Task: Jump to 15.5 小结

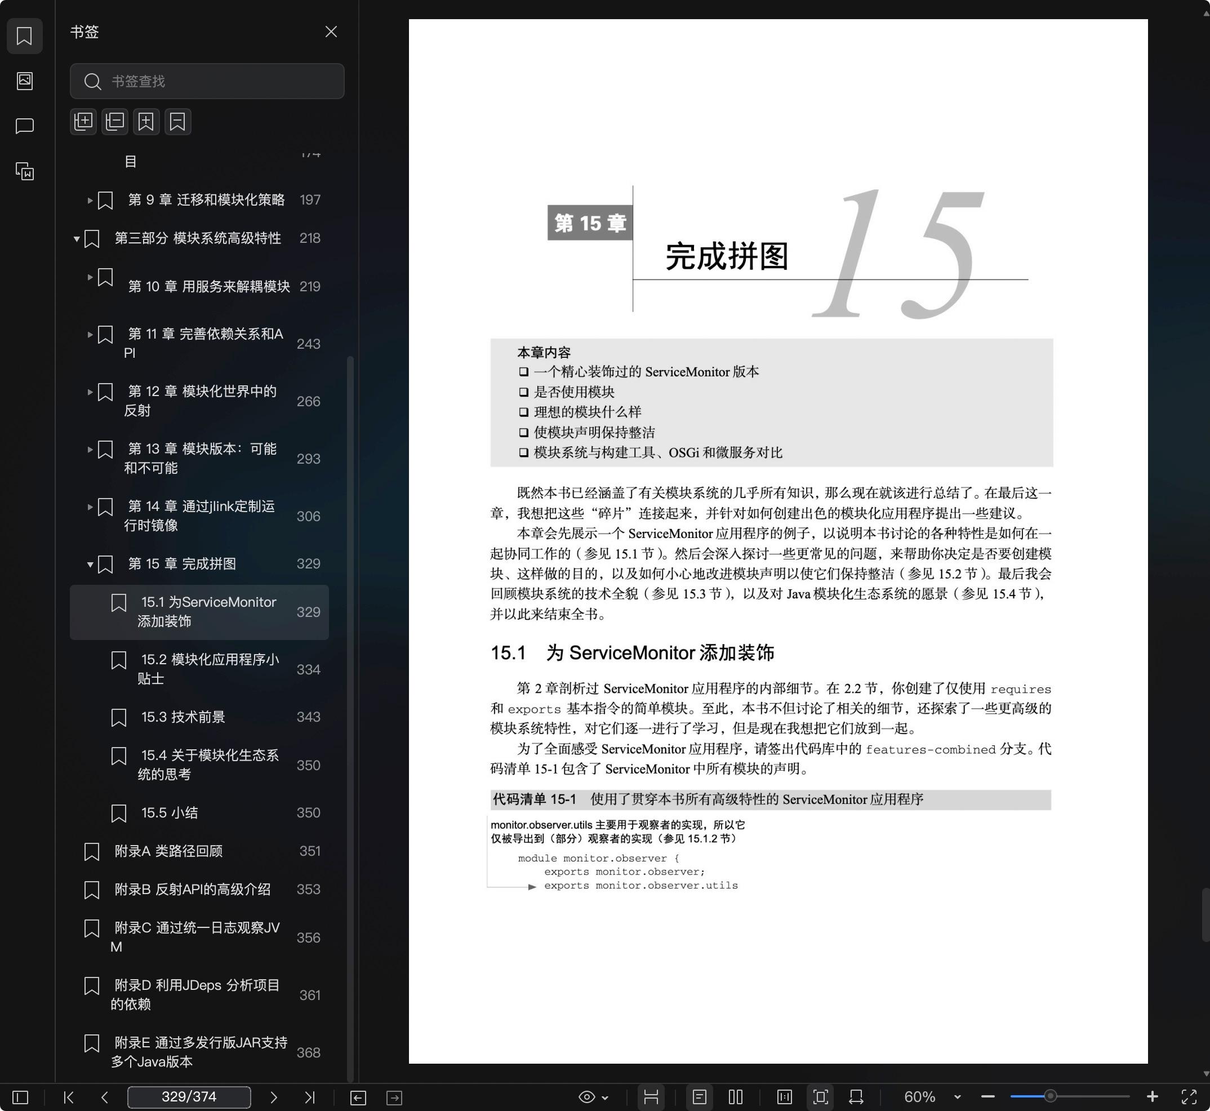Action: 169,813
